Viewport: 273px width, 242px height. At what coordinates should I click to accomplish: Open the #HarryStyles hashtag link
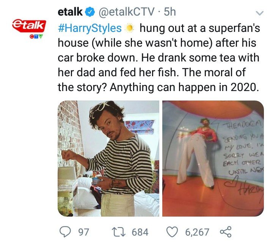coord(89,28)
